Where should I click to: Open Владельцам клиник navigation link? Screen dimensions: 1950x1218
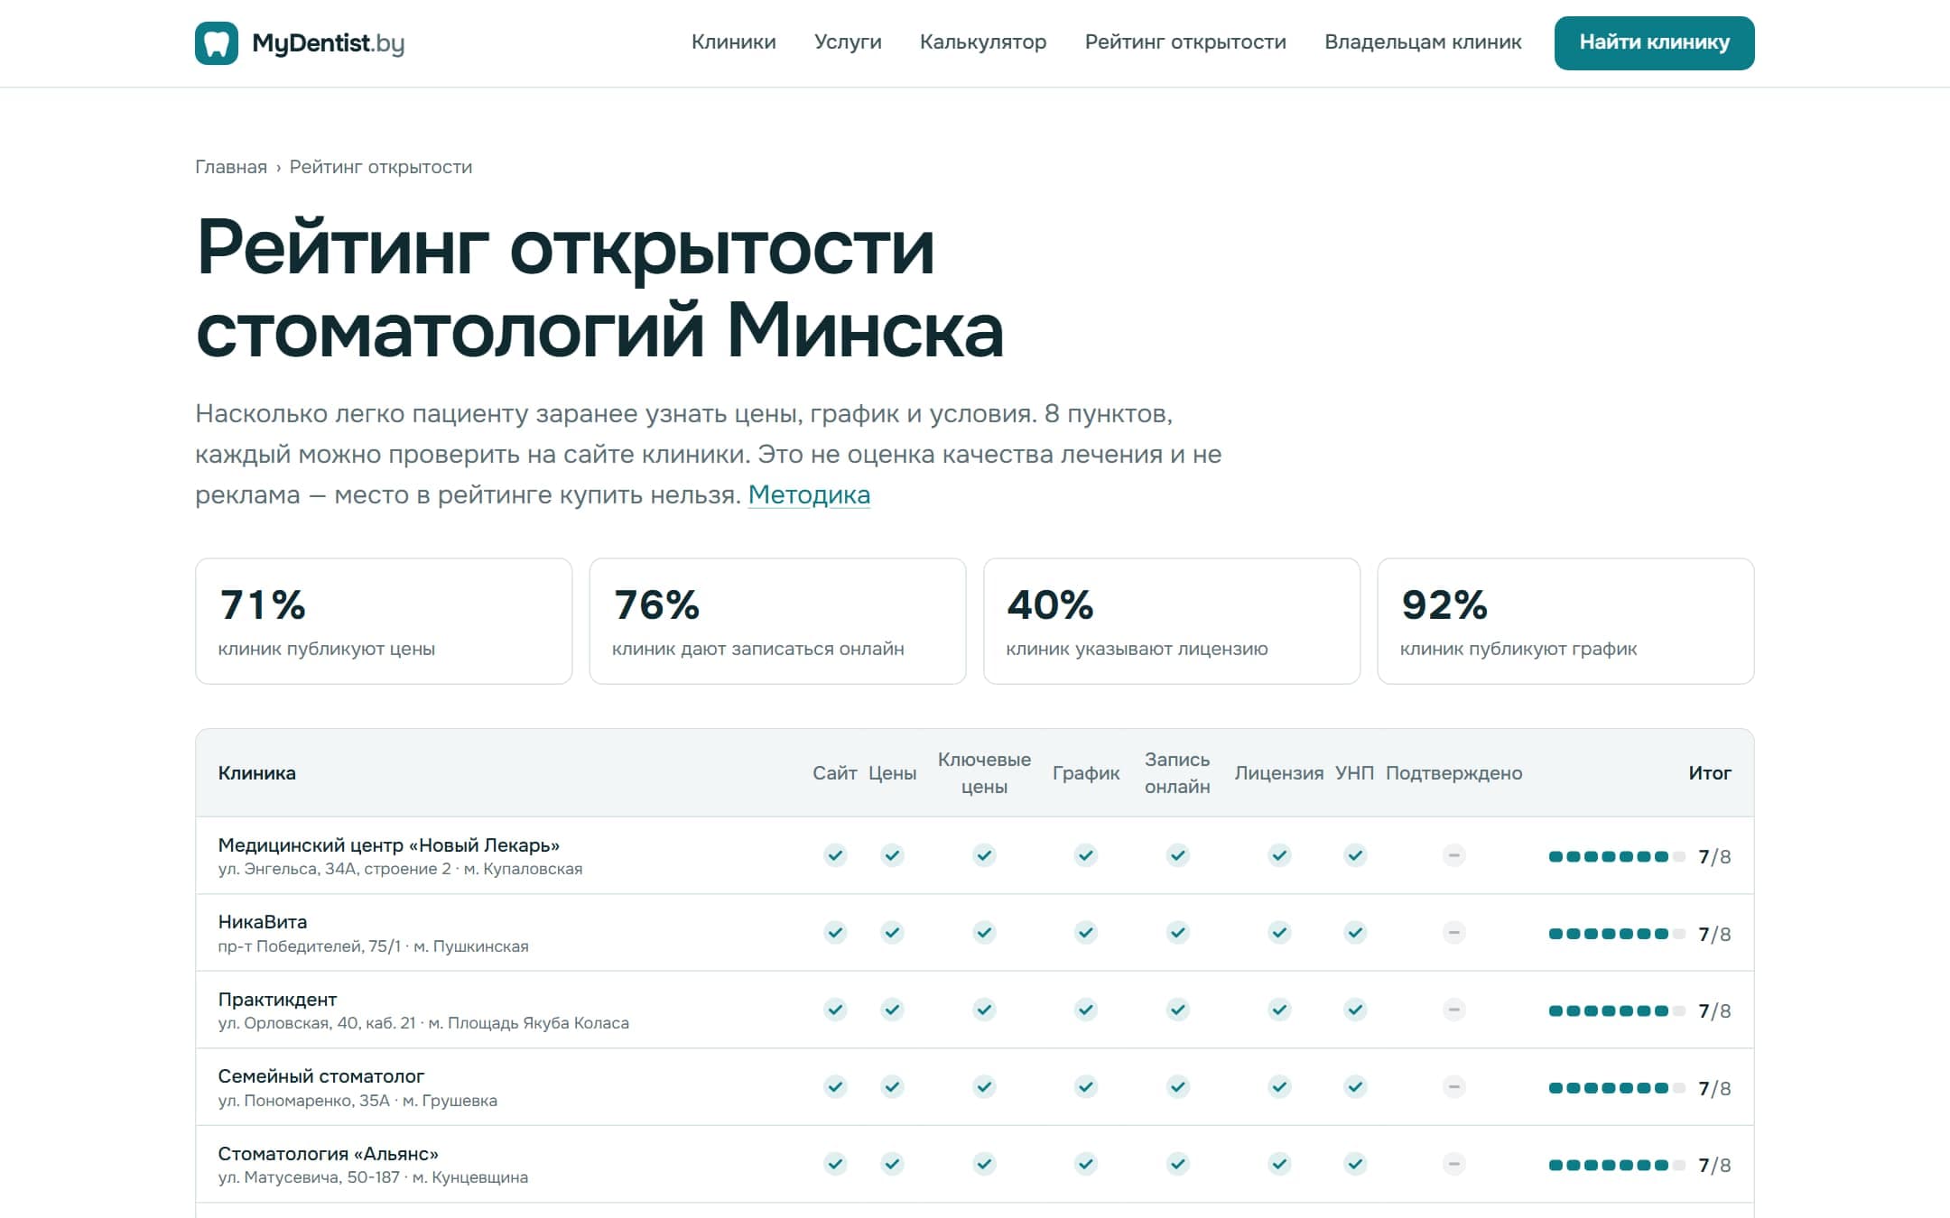1423,42
